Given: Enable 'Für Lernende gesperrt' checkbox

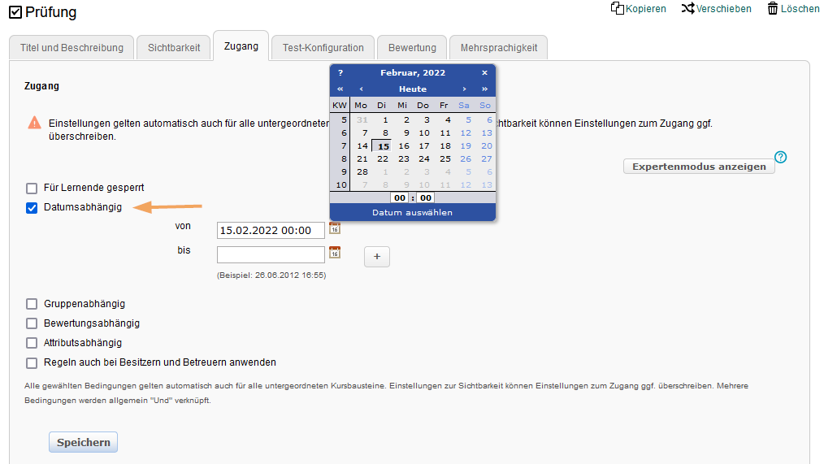Looking at the screenshot, I should point(32,189).
